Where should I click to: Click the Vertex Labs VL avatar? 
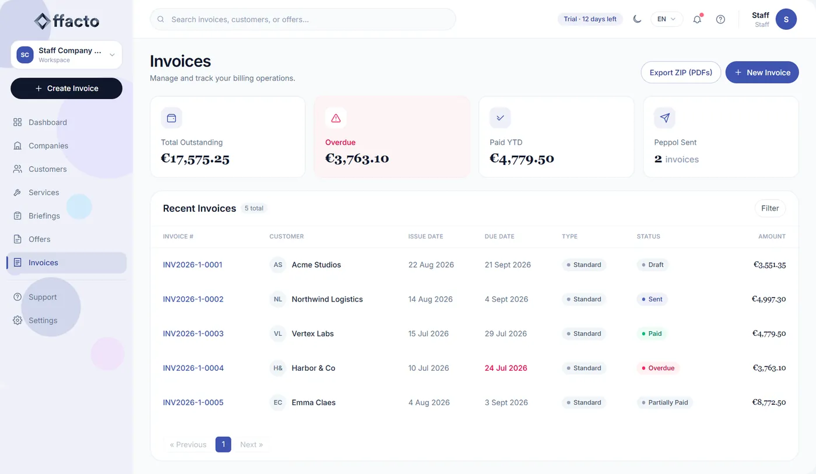[x=278, y=333]
